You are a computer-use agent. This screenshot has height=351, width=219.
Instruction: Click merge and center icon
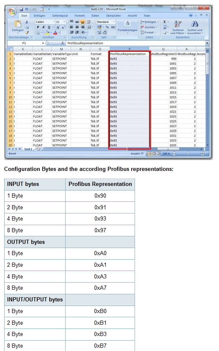click(89, 27)
